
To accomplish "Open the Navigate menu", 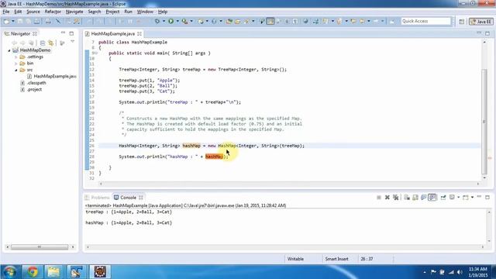I will click(x=74, y=12).
